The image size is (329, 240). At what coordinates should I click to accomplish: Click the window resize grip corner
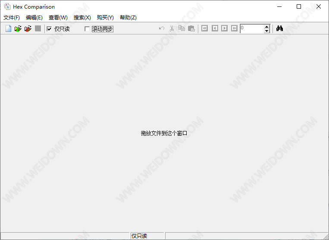[x=326, y=237]
